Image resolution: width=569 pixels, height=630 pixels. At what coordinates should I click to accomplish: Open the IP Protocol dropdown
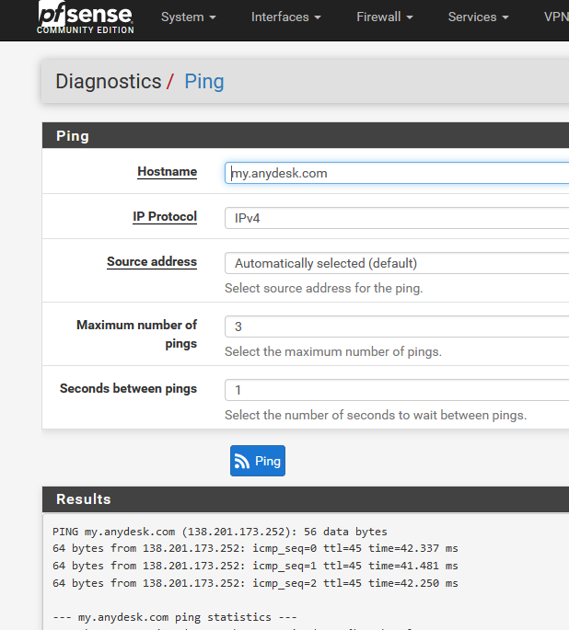(397, 218)
